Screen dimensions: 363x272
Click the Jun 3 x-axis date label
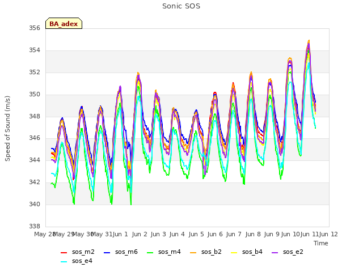point(158,234)
